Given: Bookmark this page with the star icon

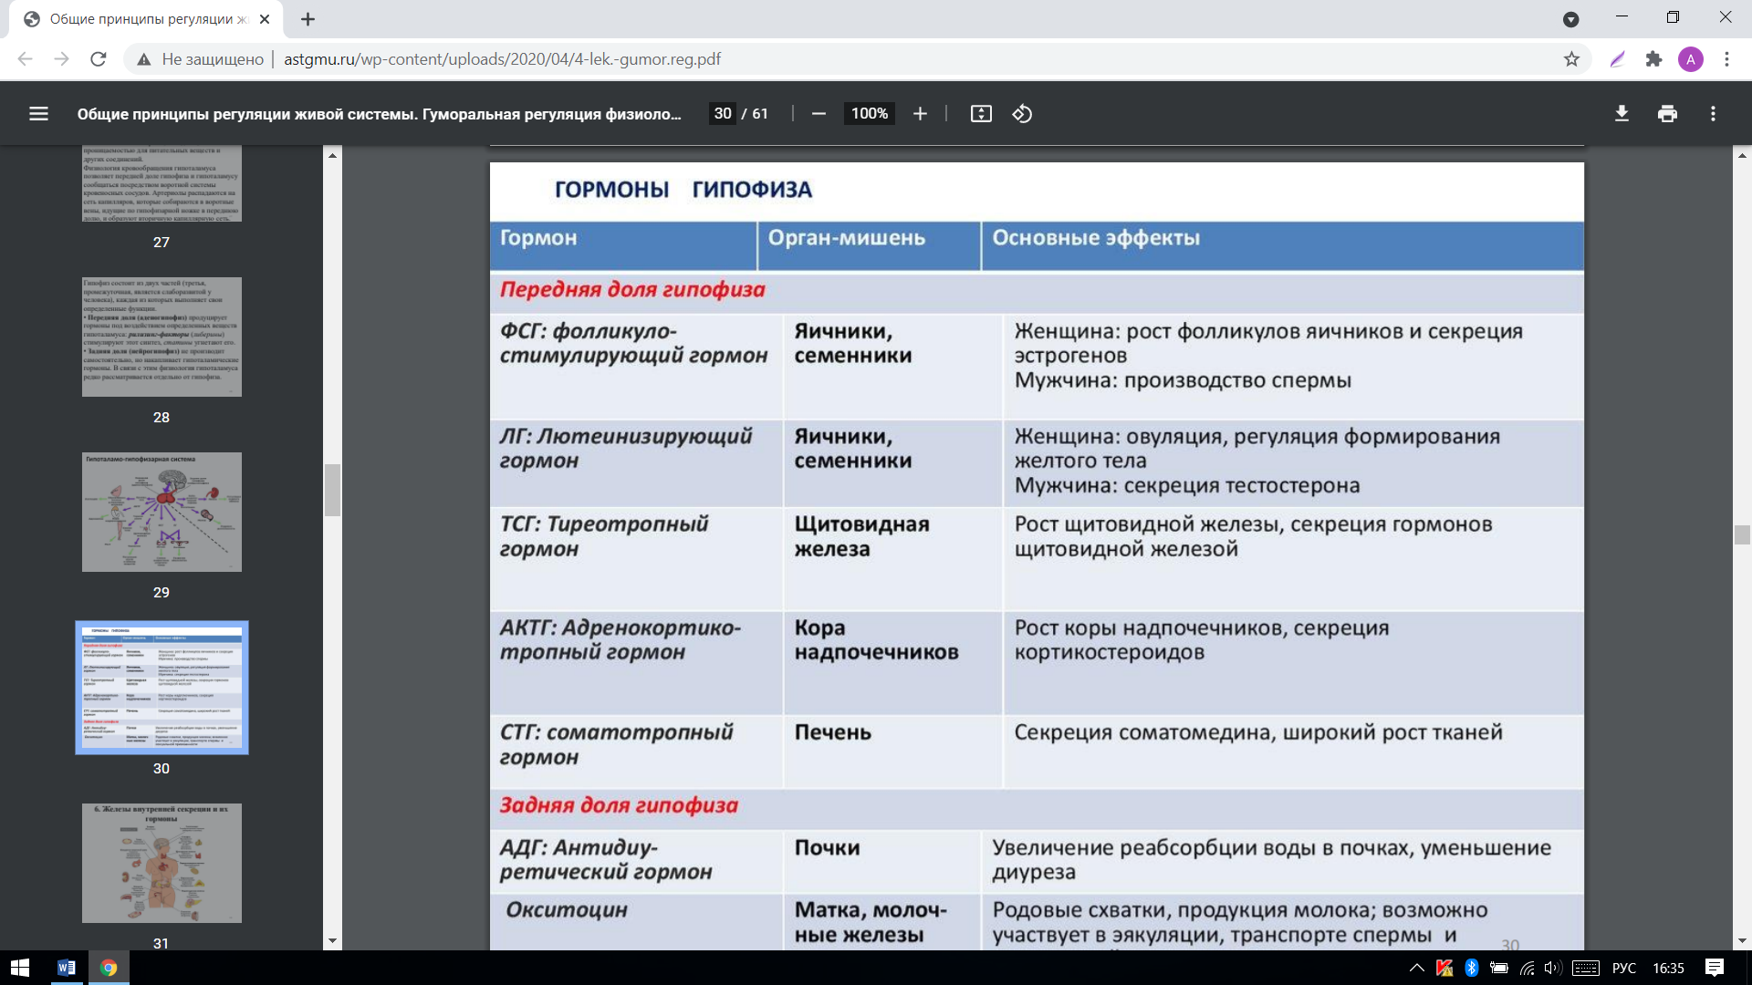Looking at the screenshot, I should point(1571,59).
